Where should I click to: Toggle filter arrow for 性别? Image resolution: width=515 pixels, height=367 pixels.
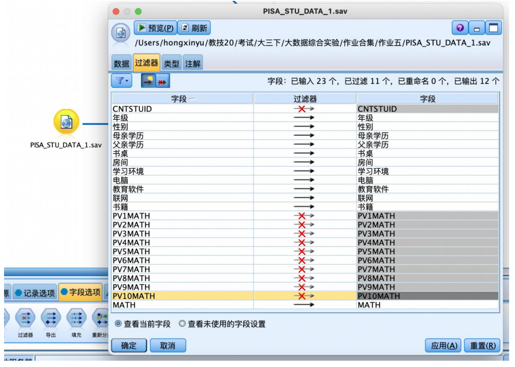[x=304, y=126]
